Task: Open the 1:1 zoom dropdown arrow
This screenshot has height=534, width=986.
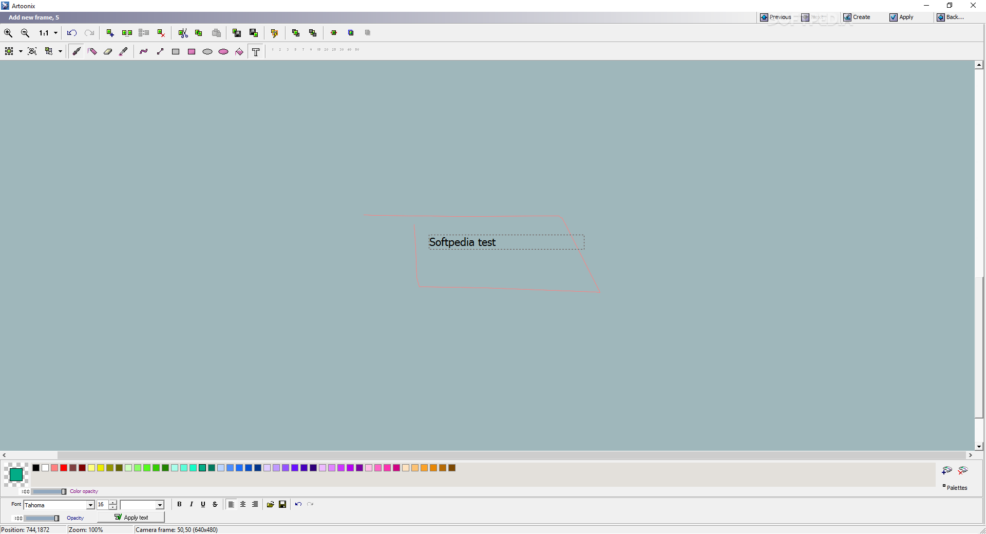Action: point(55,33)
